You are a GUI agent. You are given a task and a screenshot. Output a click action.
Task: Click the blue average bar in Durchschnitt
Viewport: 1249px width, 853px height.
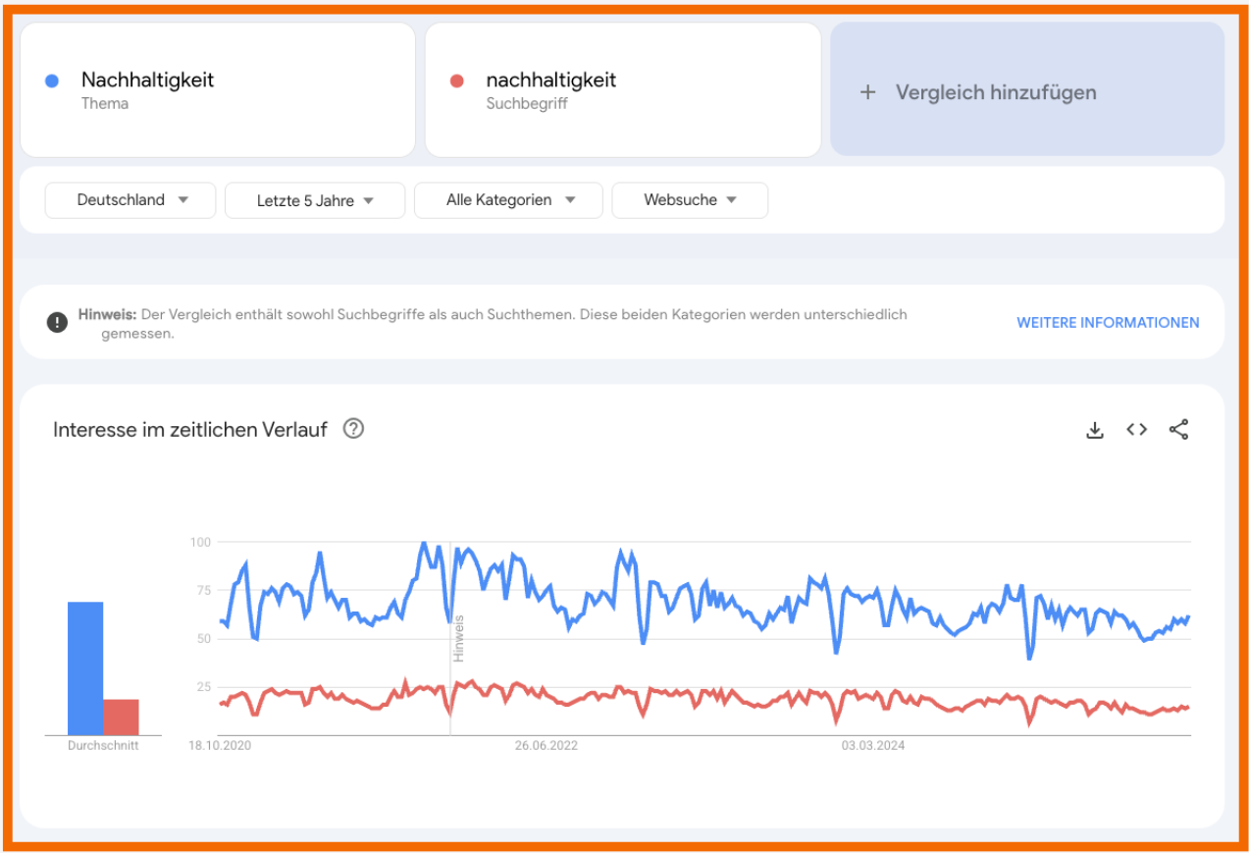[85, 668]
